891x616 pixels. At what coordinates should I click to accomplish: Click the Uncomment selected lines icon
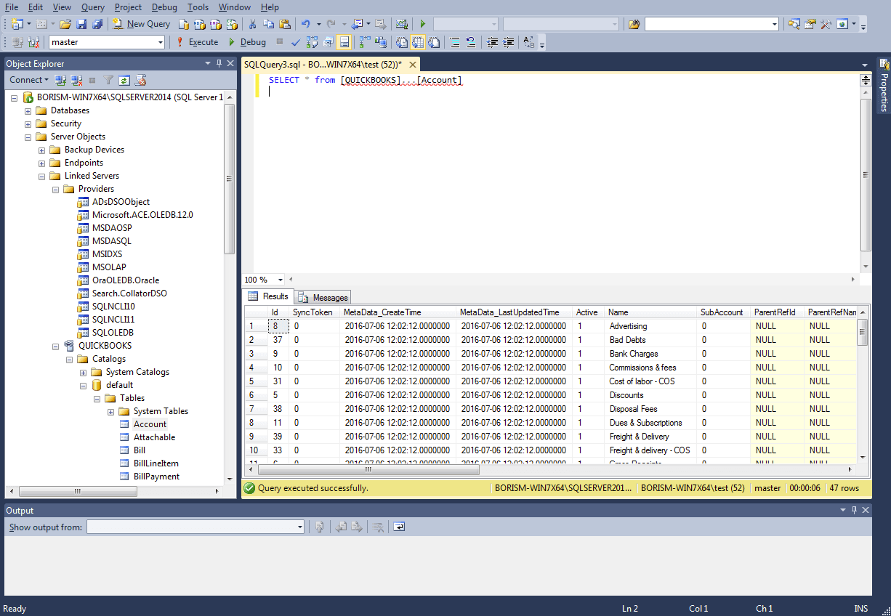470,42
